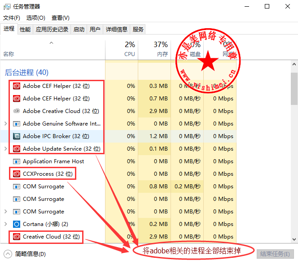This screenshot has height=265, width=298.
Task: Switch to the 应用历史记录 tab
Action: point(52,30)
